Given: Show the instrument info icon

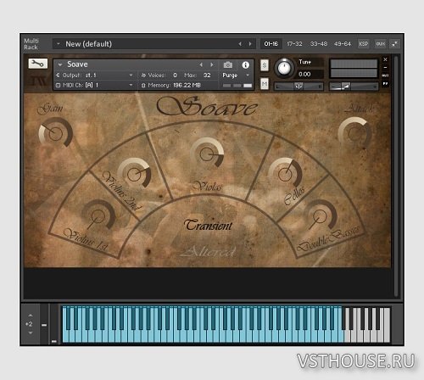Looking at the screenshot, I should [246, 65].
